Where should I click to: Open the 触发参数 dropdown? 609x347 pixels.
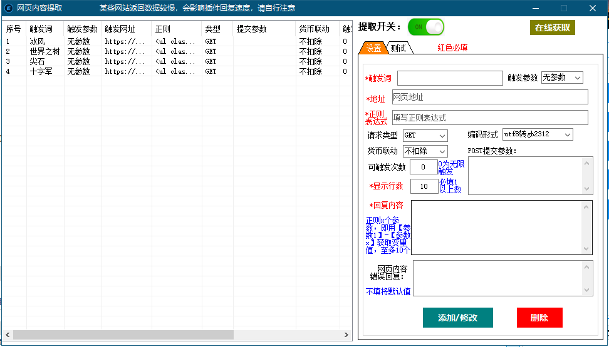point(562,78)
